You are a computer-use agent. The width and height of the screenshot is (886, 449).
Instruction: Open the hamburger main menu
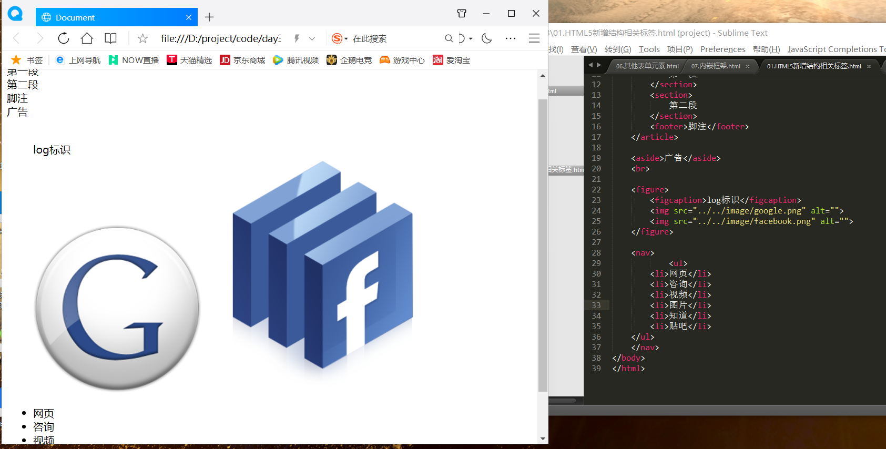pos(534,38)
